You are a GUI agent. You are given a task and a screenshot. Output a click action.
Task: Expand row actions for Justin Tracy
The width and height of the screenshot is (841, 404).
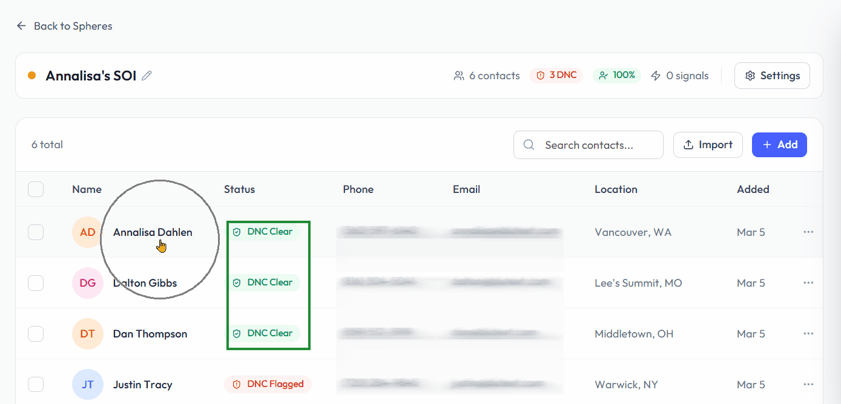[808, 385]
